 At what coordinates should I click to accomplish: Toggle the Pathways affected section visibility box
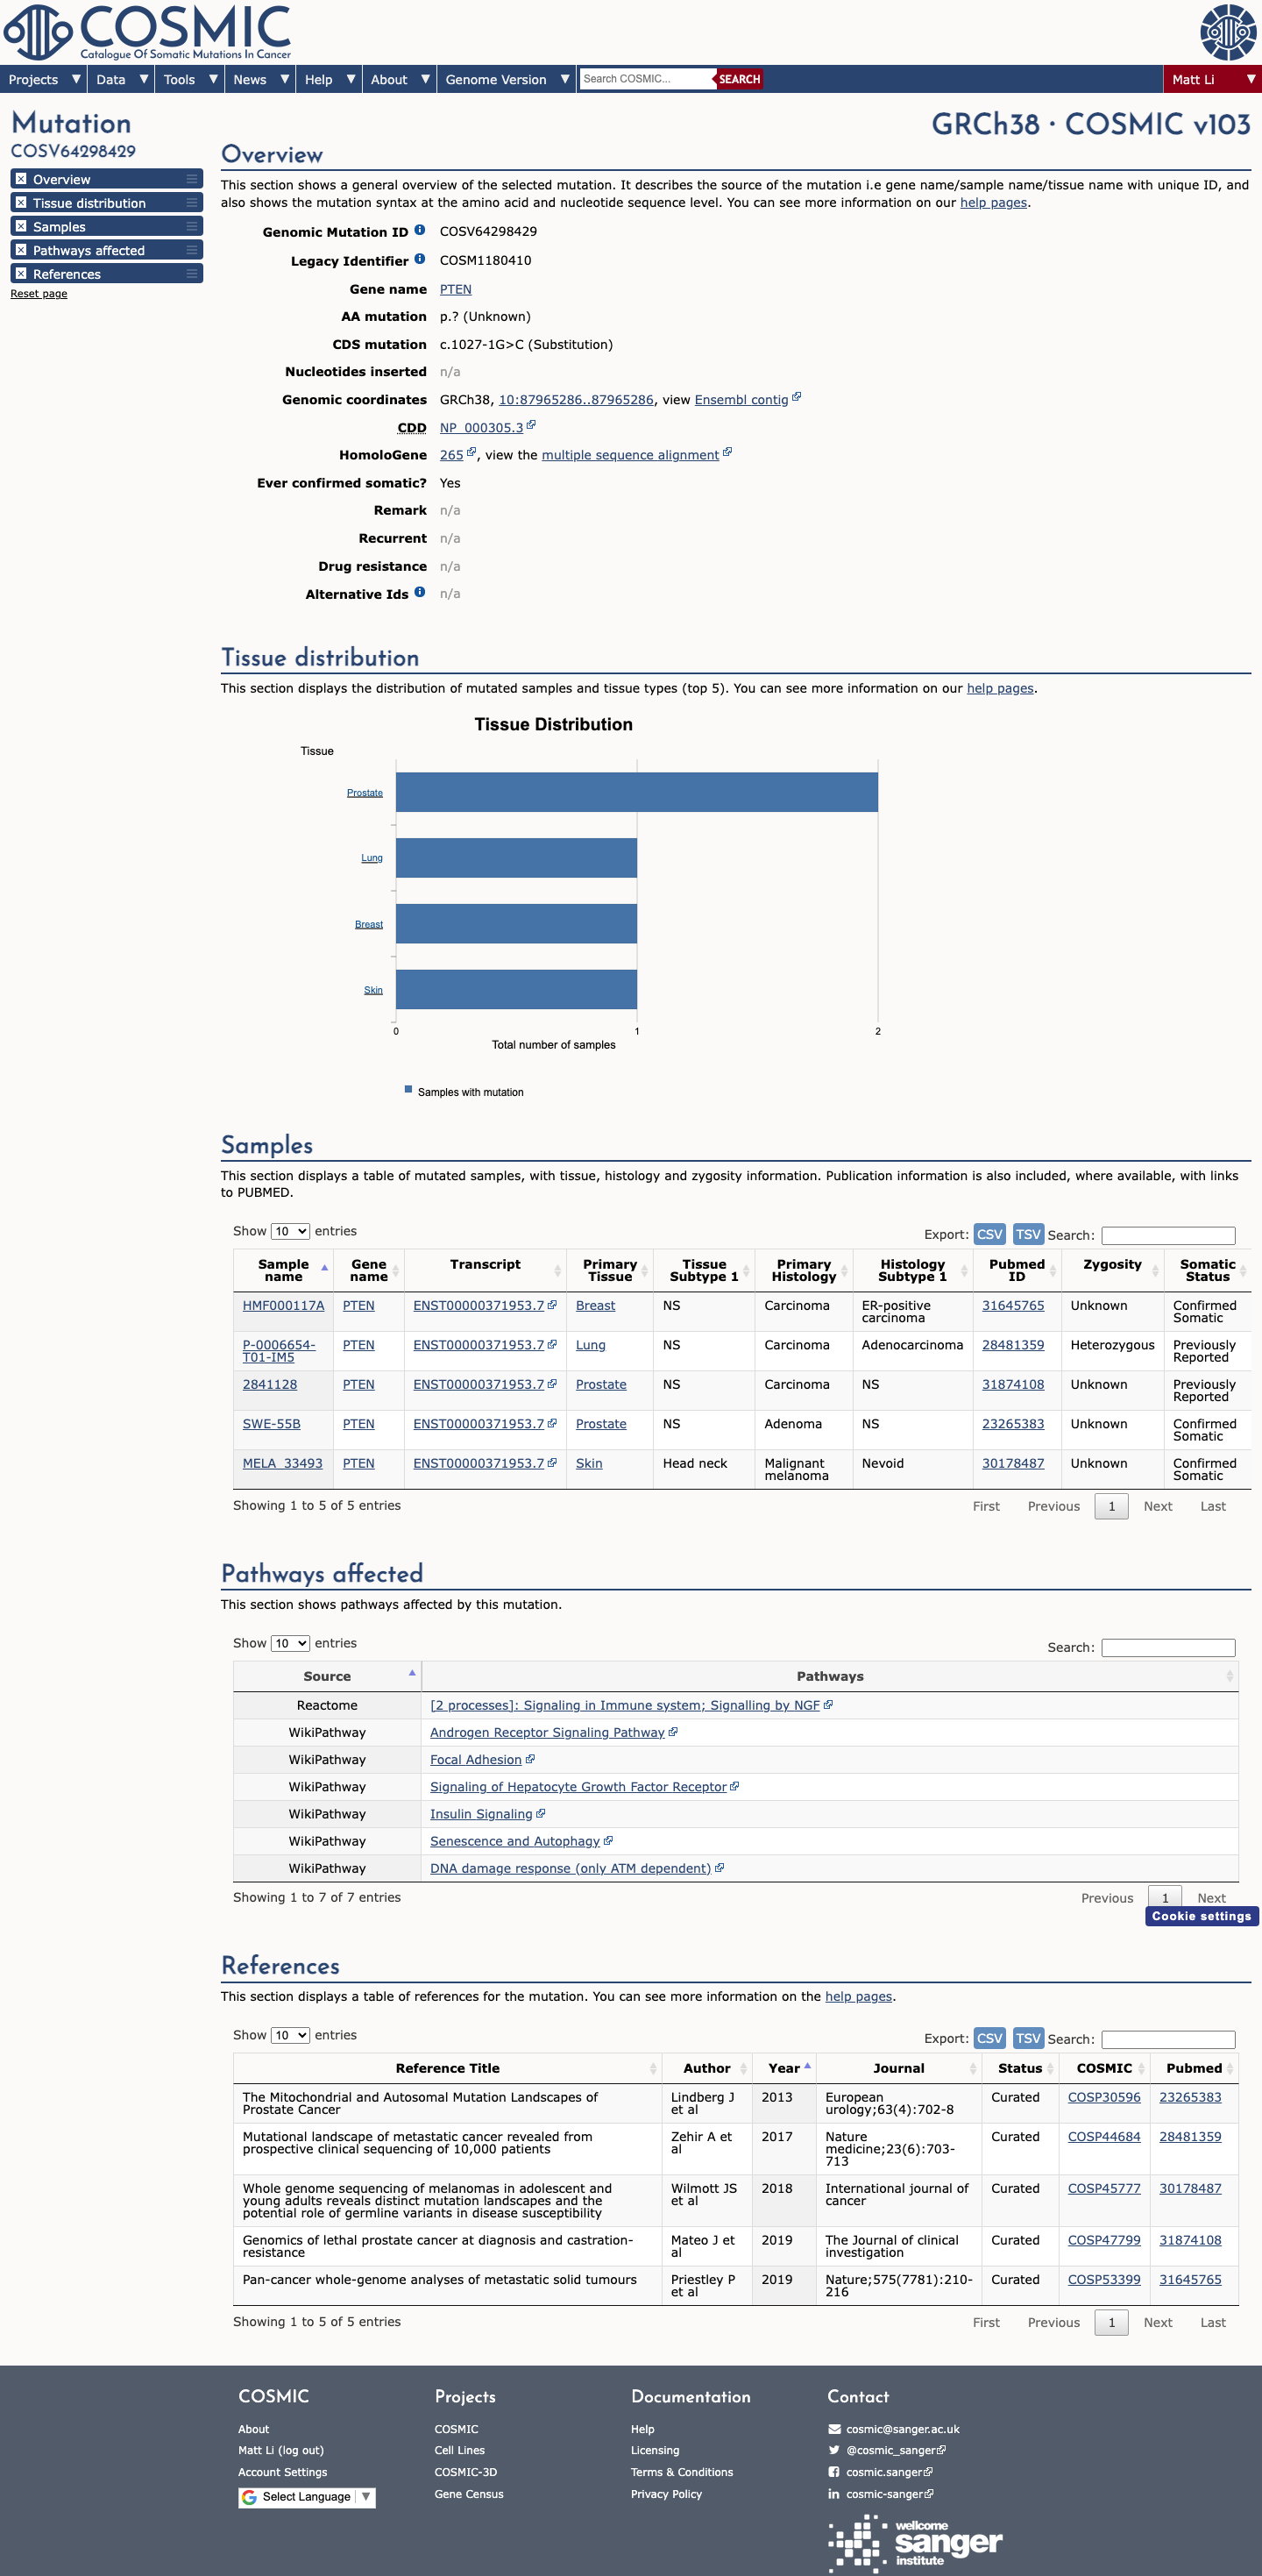click(x=21, y=250)
